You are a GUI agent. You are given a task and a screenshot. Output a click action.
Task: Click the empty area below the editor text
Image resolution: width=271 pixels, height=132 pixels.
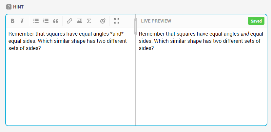70,88
